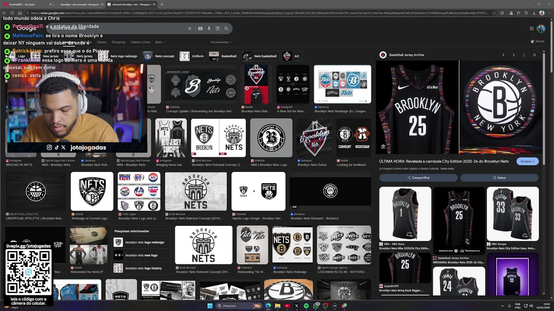Click the Salvar button in preview panel

499,178
